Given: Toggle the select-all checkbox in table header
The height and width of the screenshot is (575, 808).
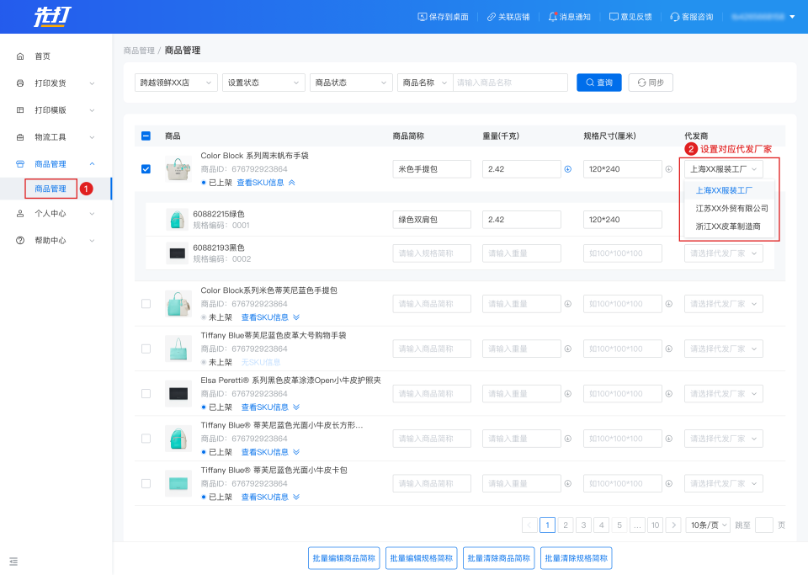Looking at the screenshot, I should pos(146,136).
